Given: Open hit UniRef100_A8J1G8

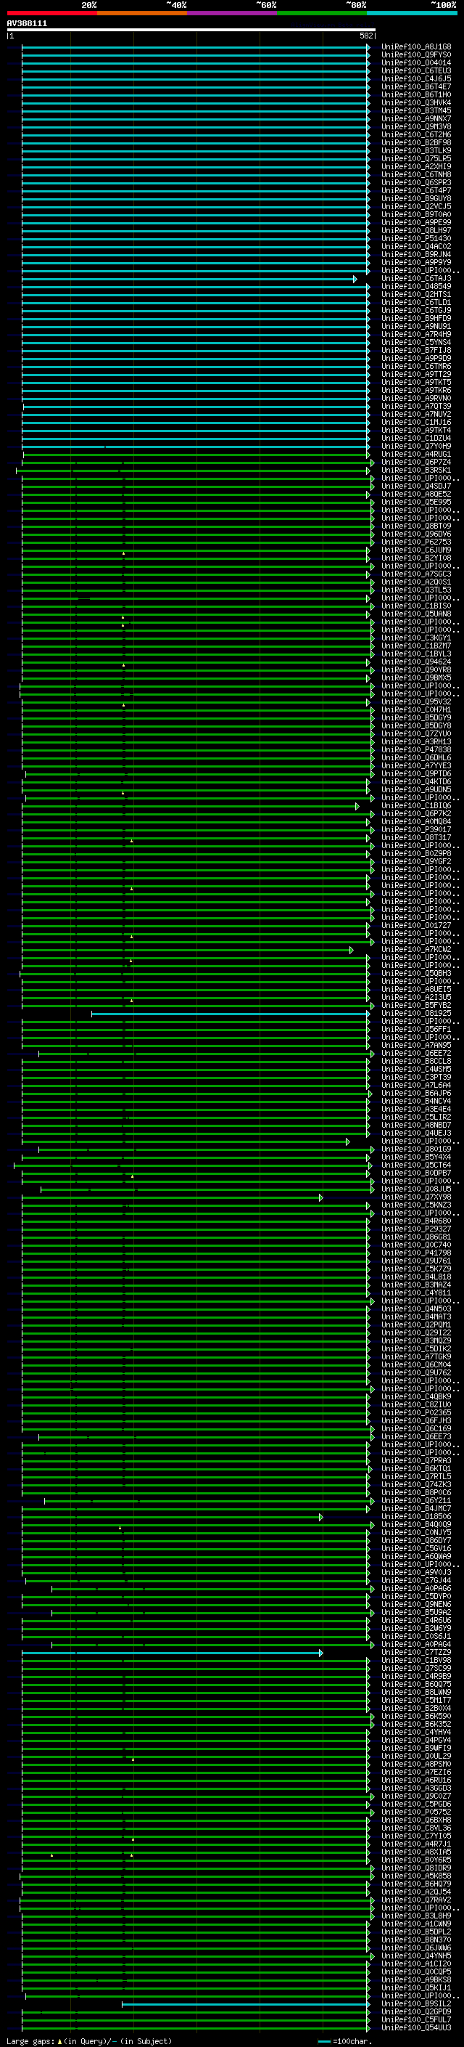Looking at the screenshot, I should pyautogui.click(x=415, y=47).
